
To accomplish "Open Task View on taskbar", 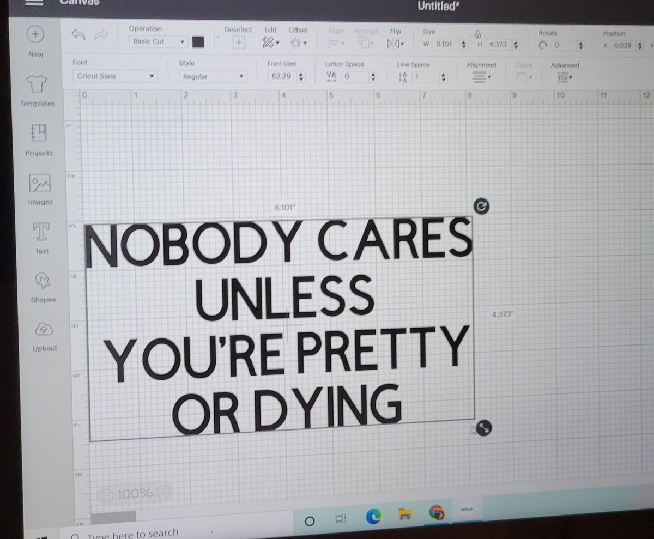I will click(x=341, y=519).
